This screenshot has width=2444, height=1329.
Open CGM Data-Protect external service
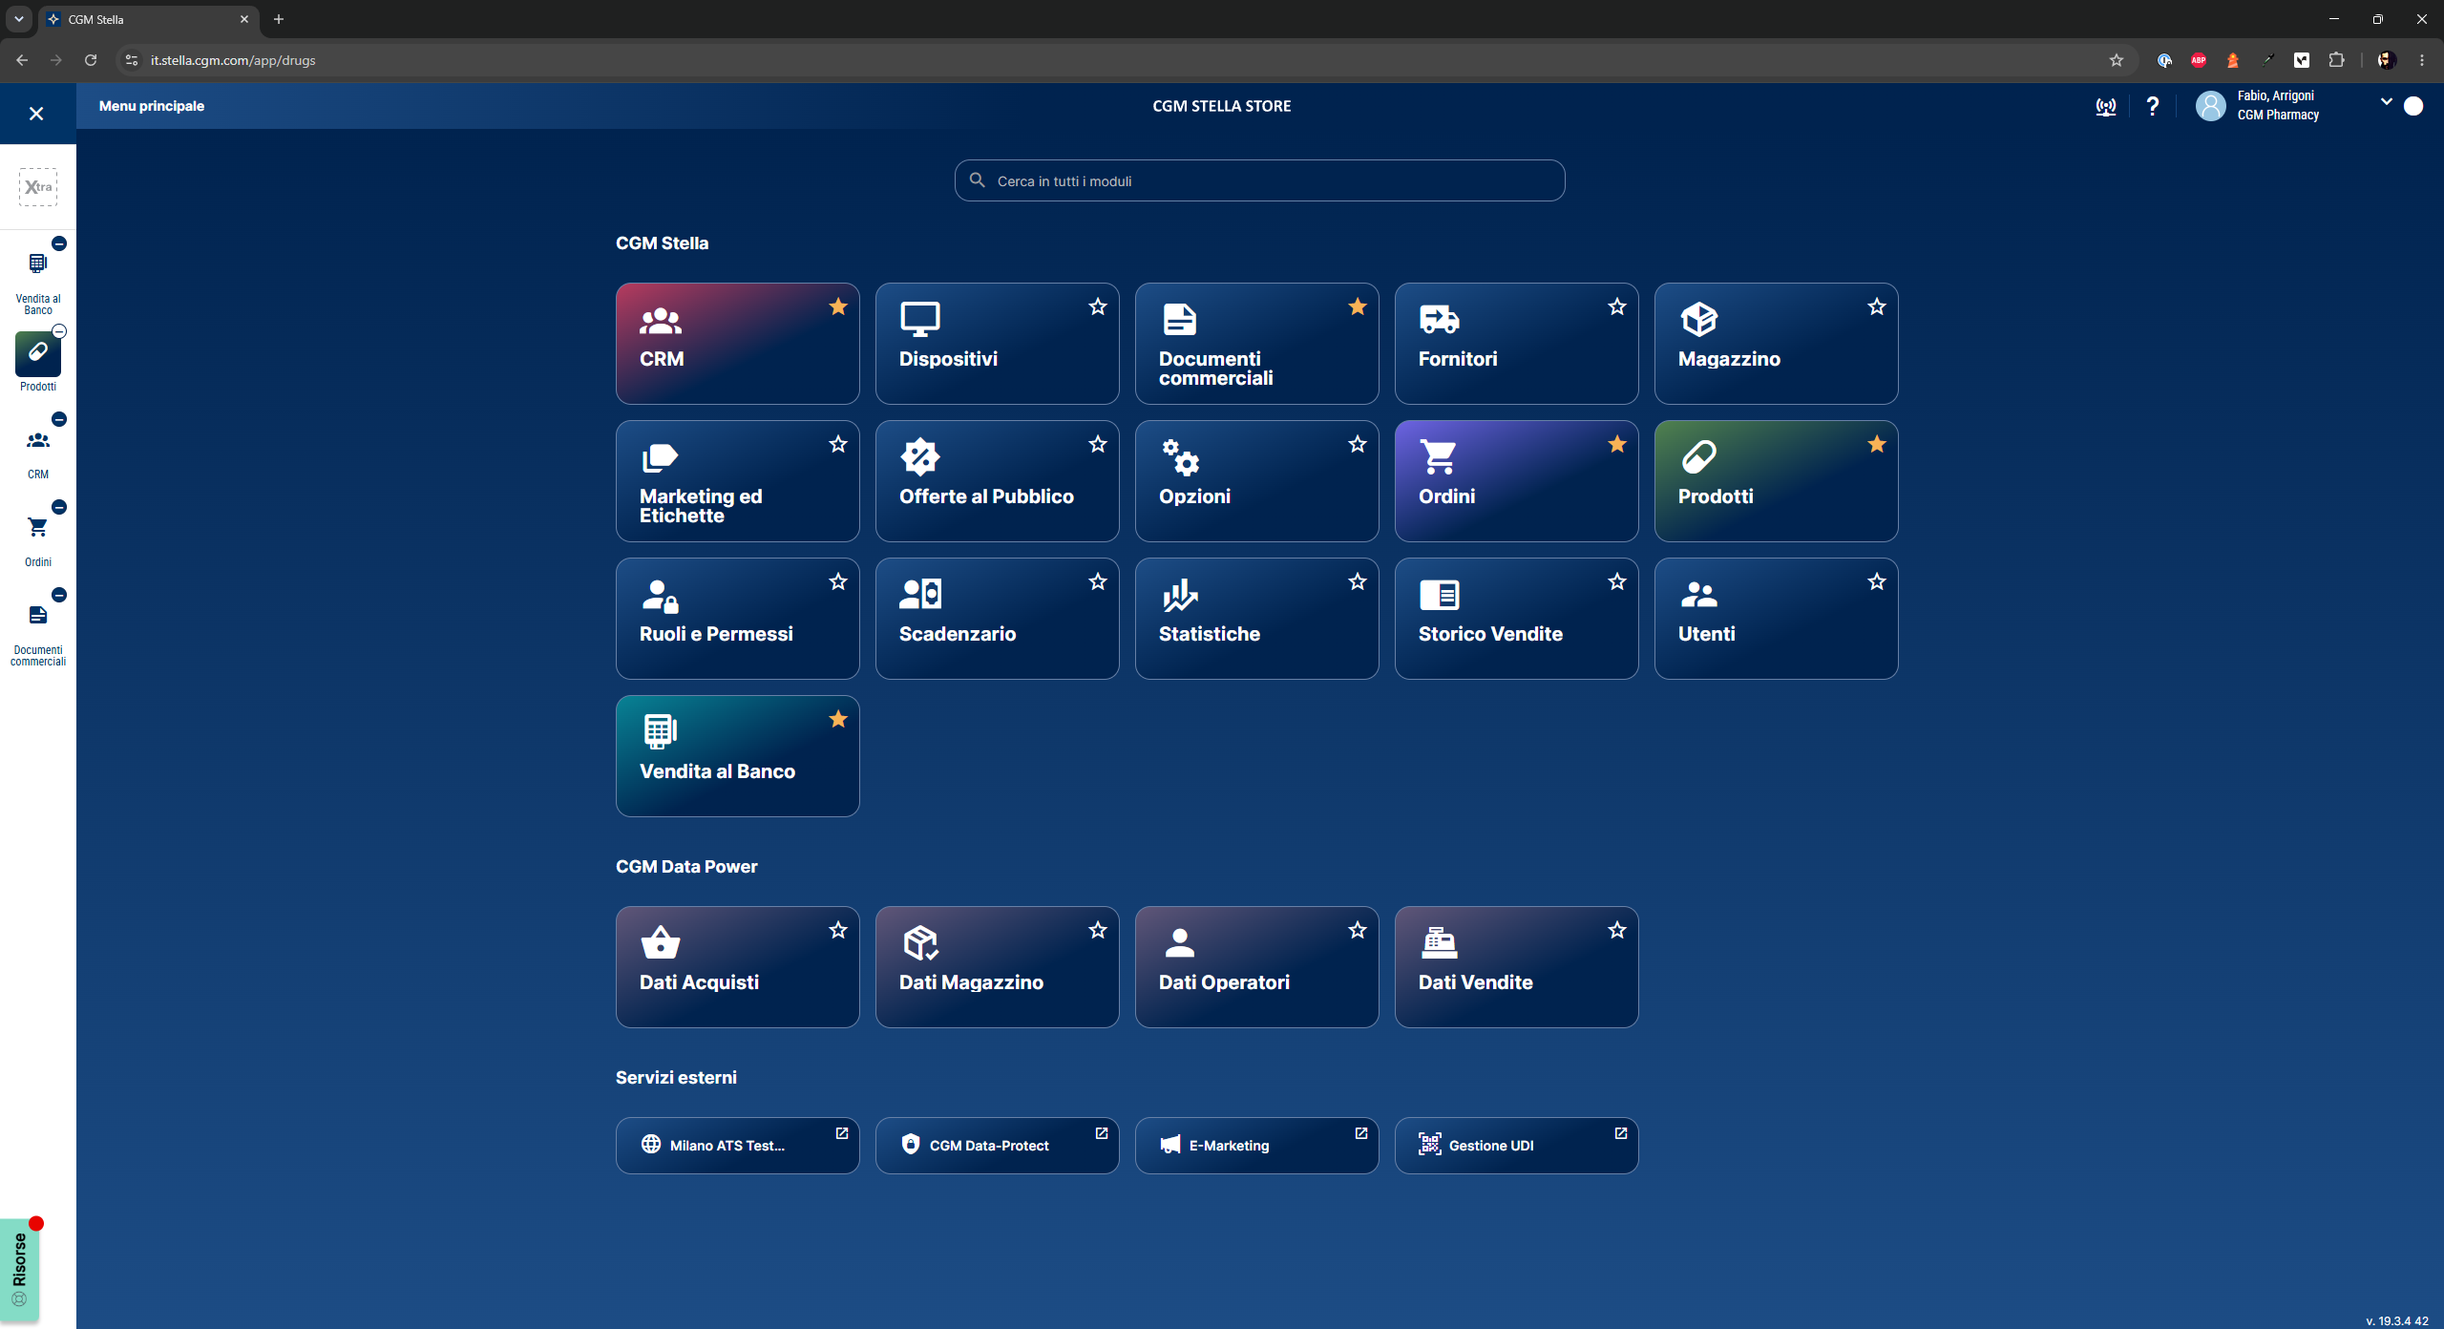click(x=997, y=1145)
